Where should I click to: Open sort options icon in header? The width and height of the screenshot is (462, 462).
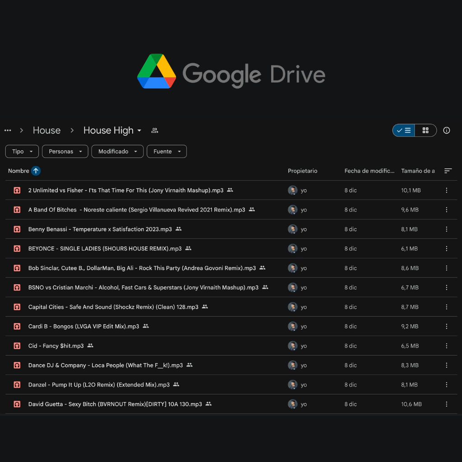(x=448, y=171)
